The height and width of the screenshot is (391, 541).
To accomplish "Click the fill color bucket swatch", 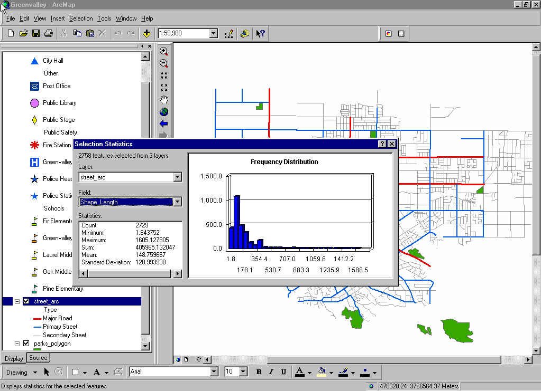I will click(x=322, y=371).
